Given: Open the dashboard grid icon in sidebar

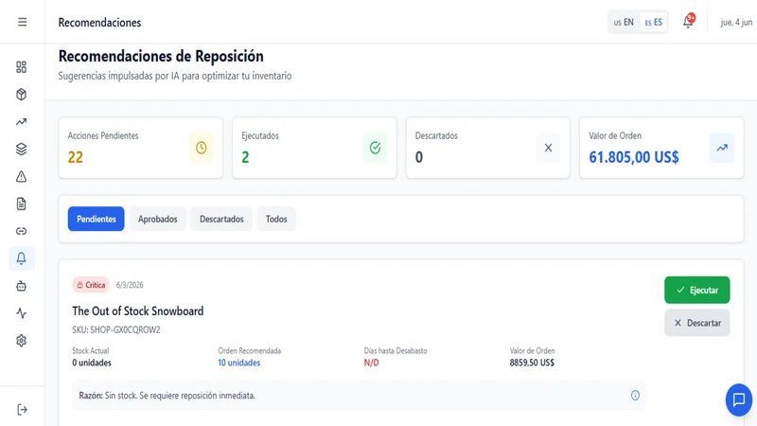Looking at the screenshot, I should click(21, 67).
